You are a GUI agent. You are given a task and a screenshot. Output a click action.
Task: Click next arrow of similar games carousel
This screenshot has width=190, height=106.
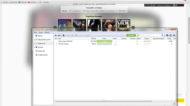tap(133, 27)
